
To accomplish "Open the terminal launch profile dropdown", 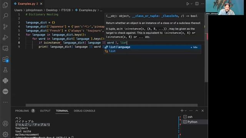I will tap(186, 111).
